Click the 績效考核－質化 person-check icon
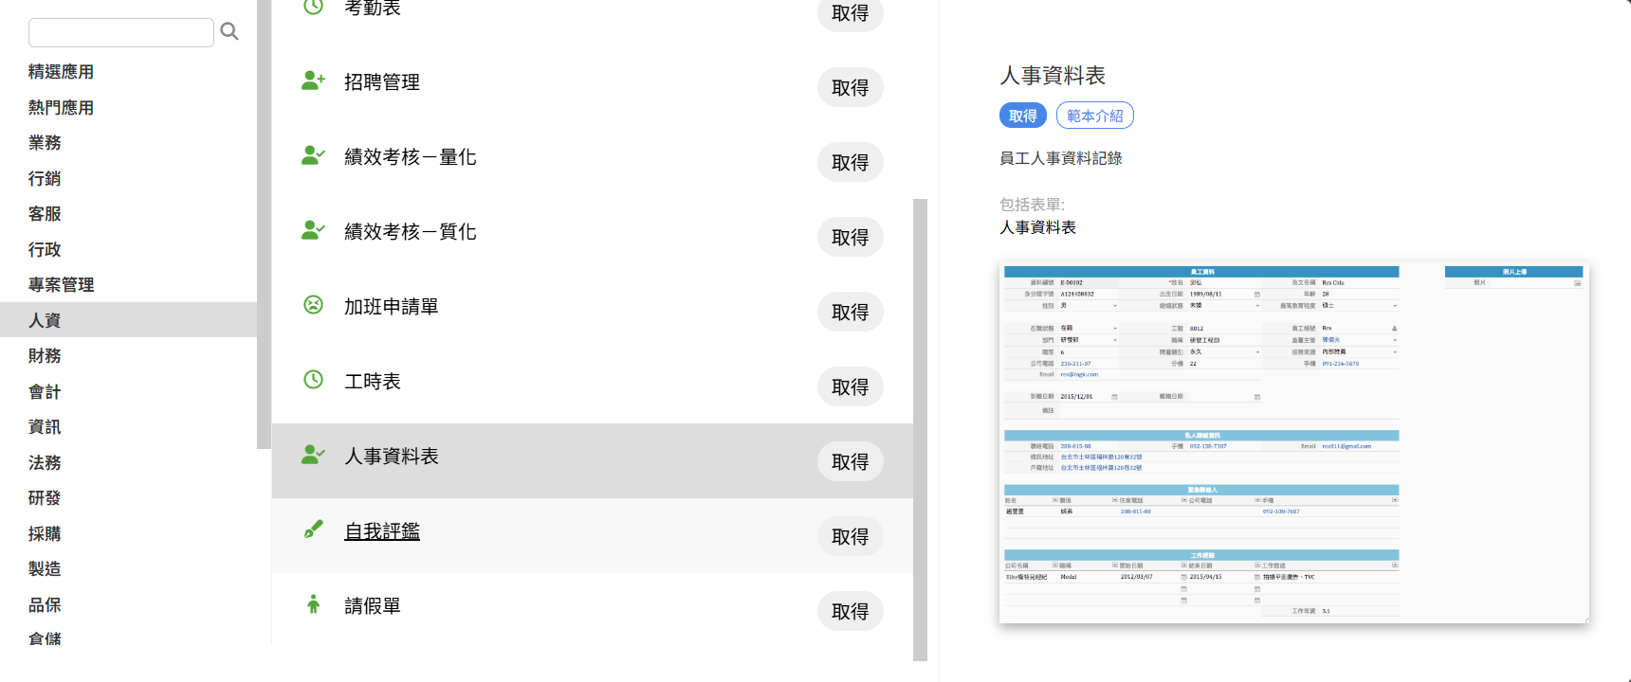The width and height of the screenshot is (1631, 682). pos(313,230)
